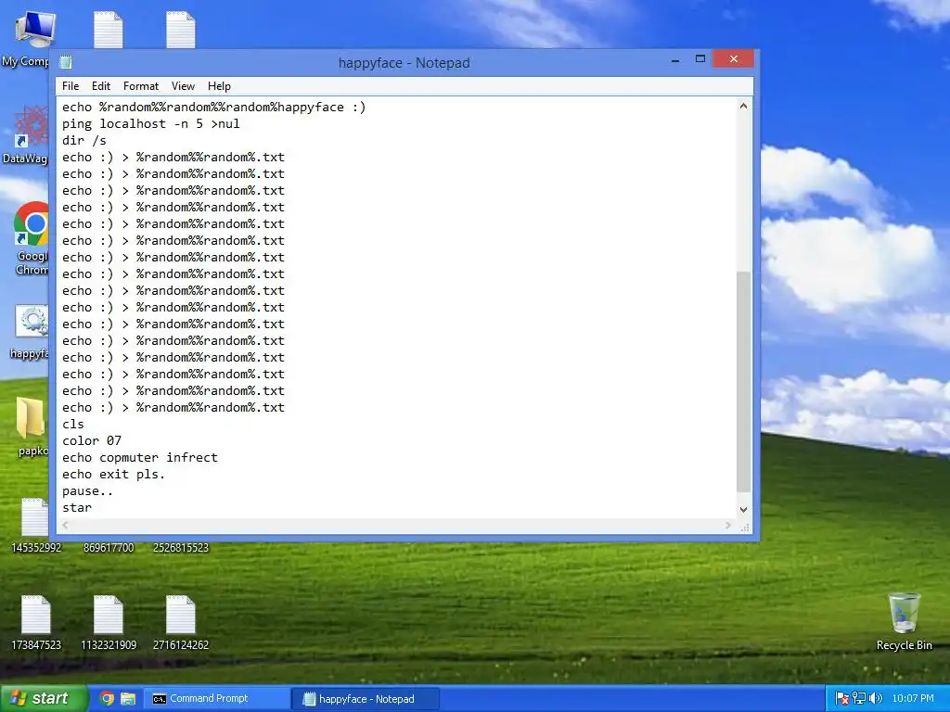Select the text file icon right of My Computer
This screenshot has width=950, height=712.
(x=109, y=29)
